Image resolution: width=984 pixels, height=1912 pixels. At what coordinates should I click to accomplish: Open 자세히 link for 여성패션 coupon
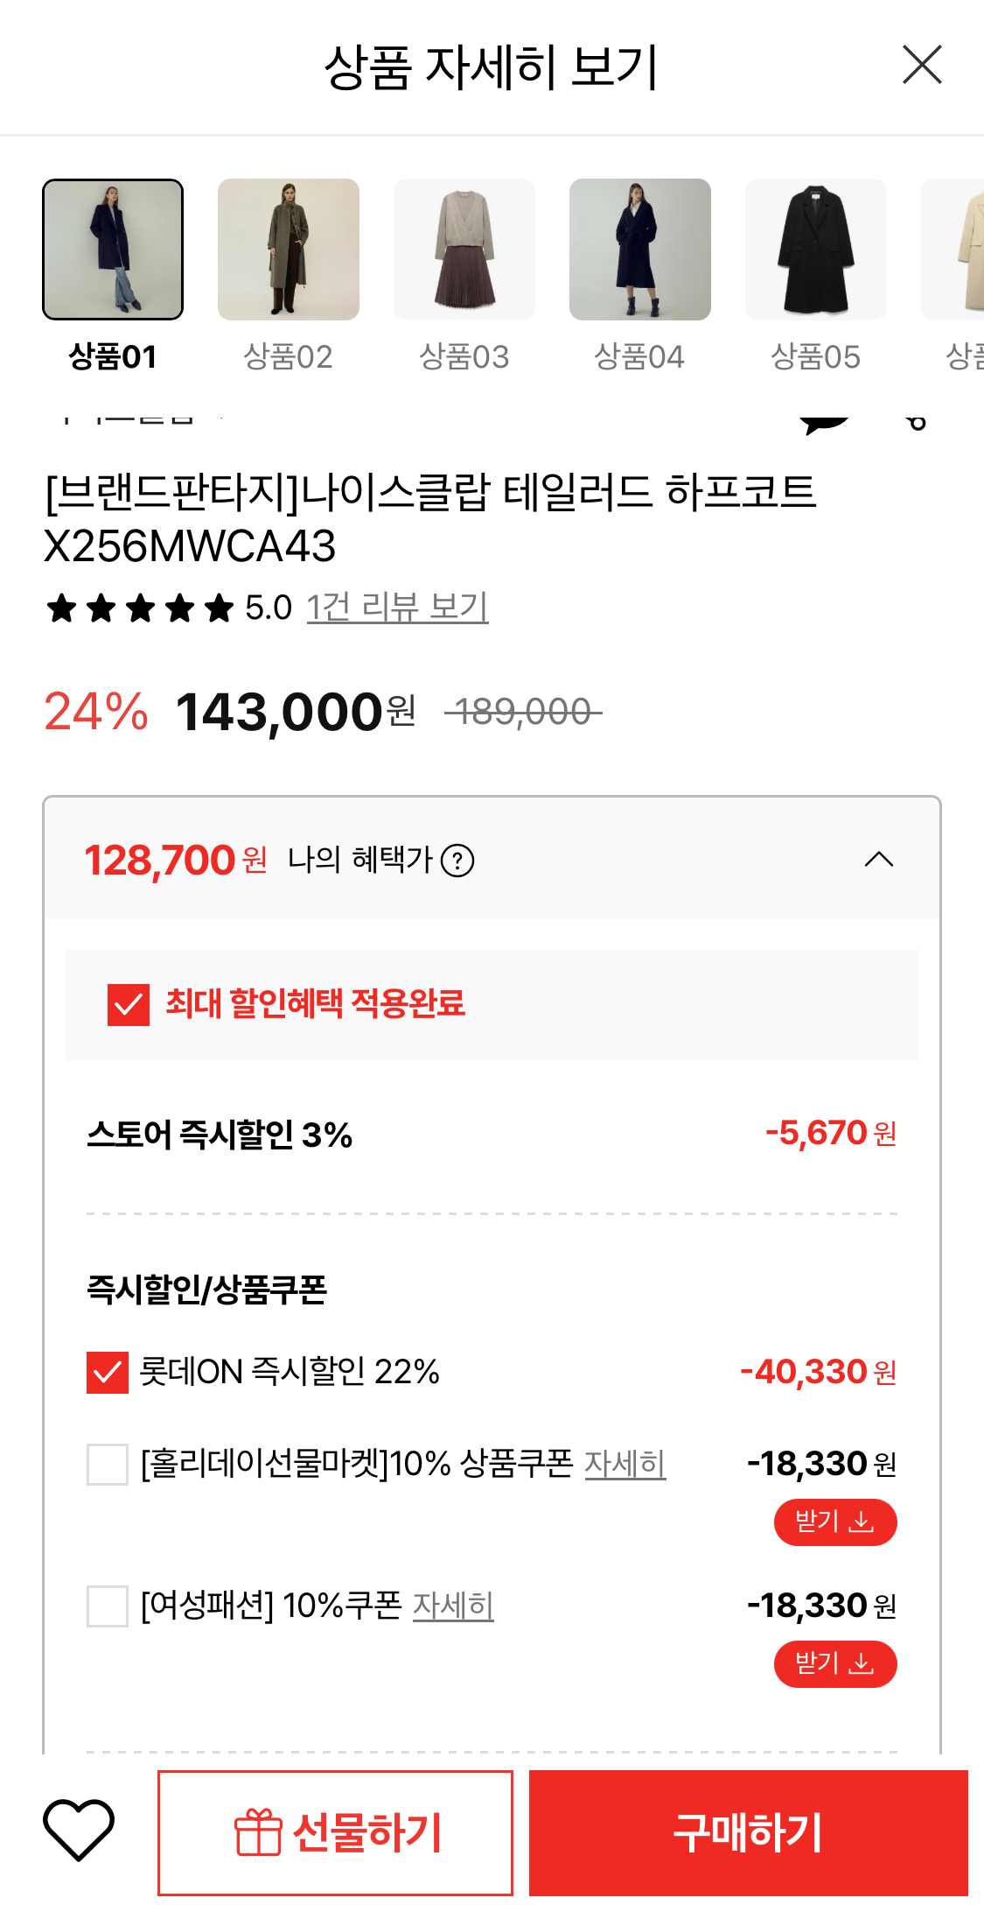pyautogui.click(x=452, y=1606)
